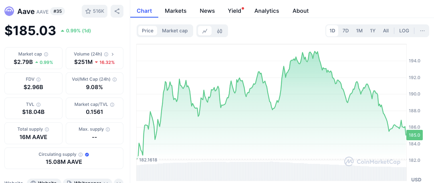Select the 1M time range
434x183 pixels.
(359, 31)
